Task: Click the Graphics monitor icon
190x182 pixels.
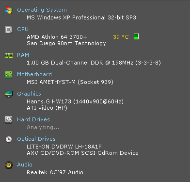Action: 9,94
